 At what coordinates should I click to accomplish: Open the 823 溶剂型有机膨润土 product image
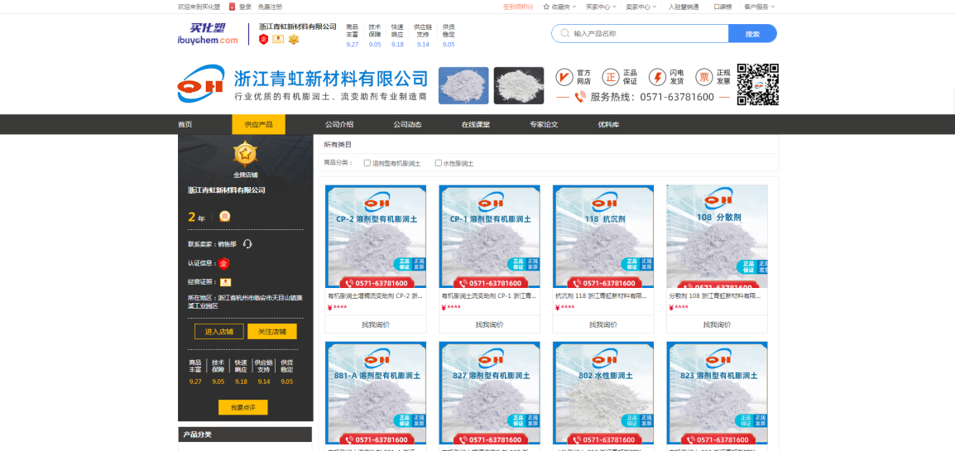click(717, 393)
